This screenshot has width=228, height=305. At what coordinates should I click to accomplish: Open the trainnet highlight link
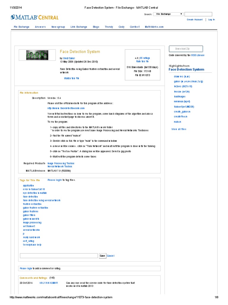point(184,107)
